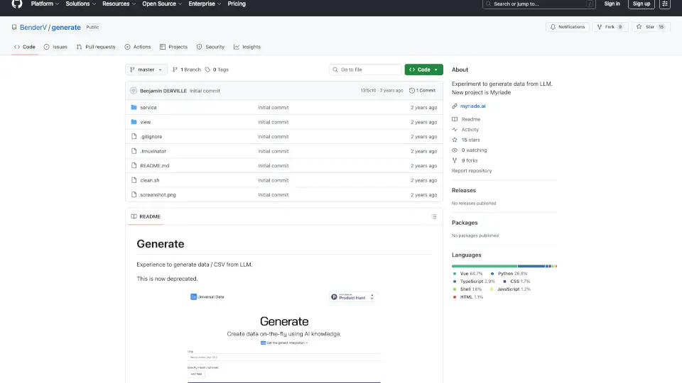Click the Readme book icon in About
The height and width of the screenshot is (383, 682).
click(x=455, y=119)
